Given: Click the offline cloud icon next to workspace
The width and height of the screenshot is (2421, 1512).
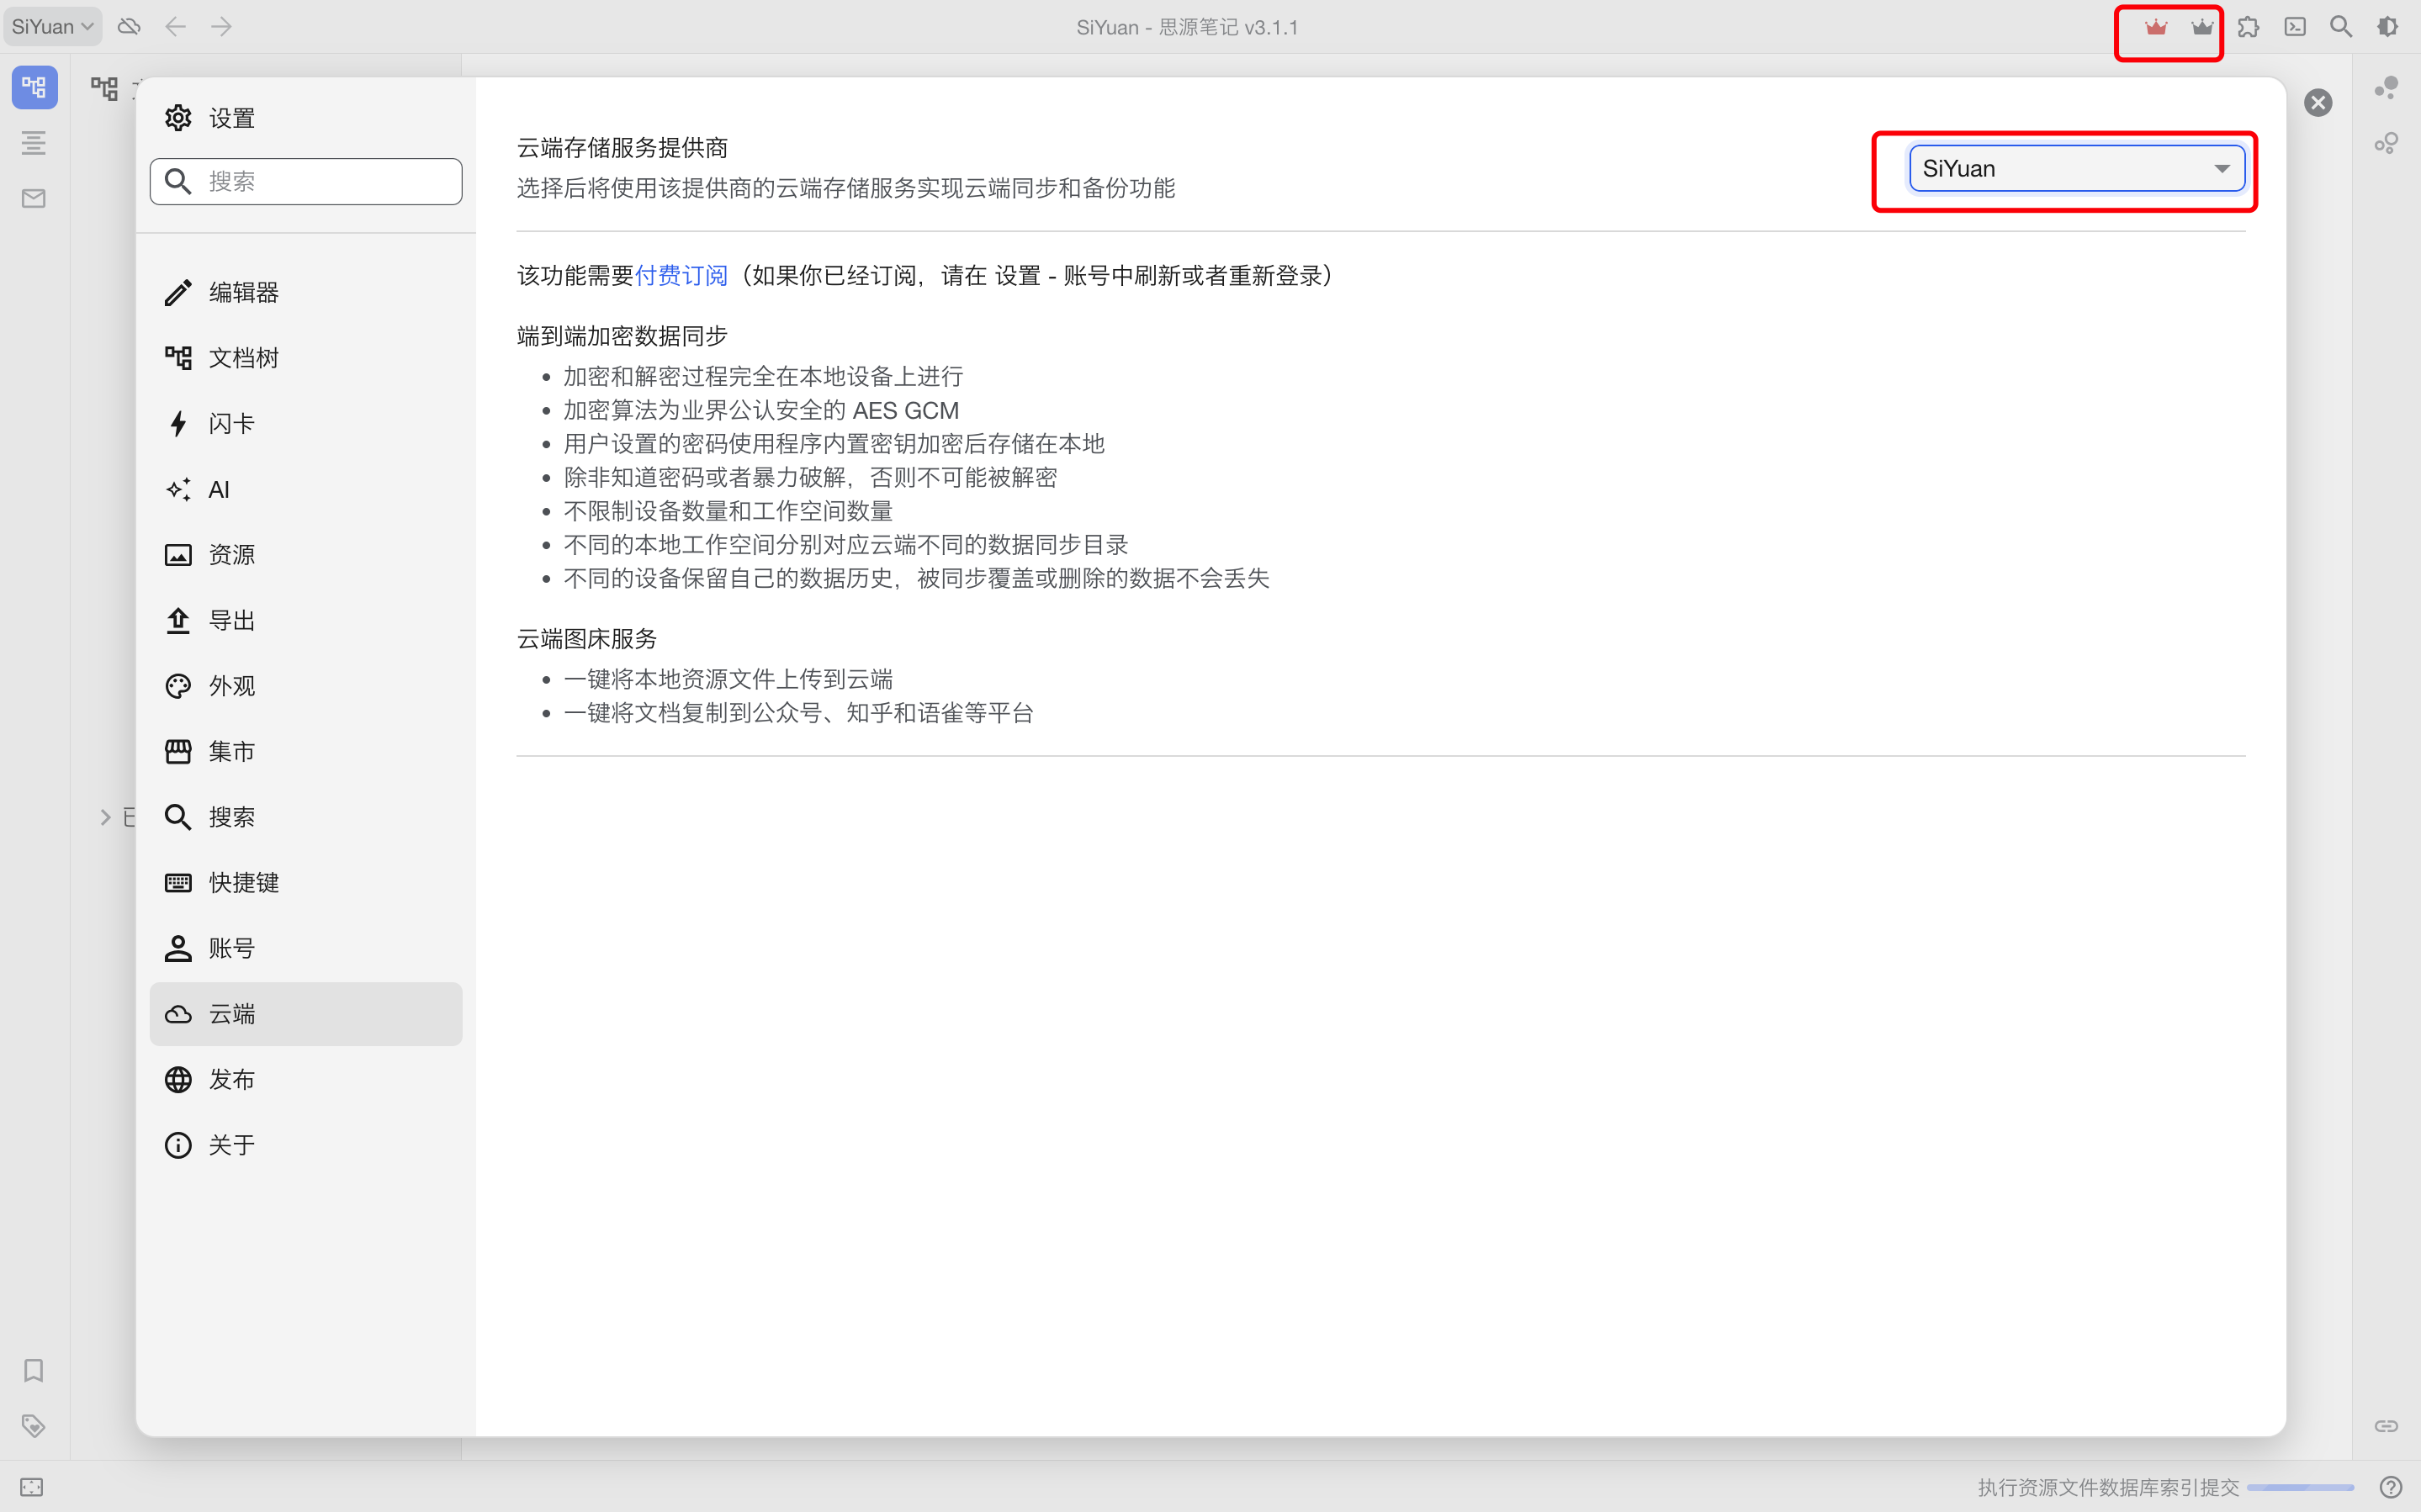Looking at the screenshot, I should tap(129, 26).
